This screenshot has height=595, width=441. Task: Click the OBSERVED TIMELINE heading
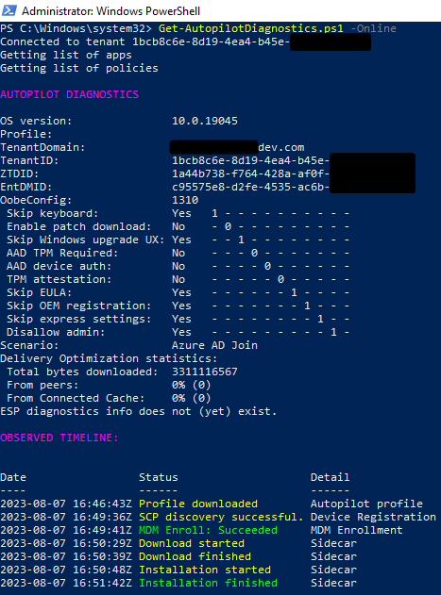point(59,438)
